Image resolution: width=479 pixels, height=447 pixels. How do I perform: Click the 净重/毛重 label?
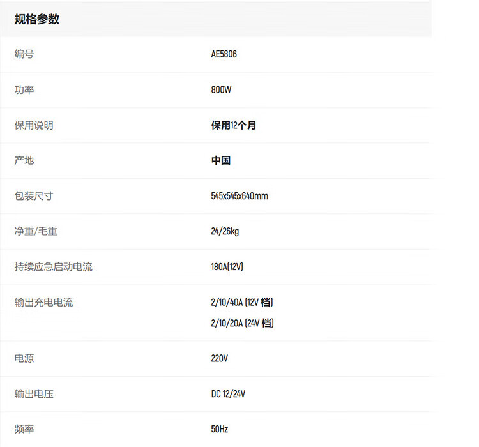click(36, 231)
